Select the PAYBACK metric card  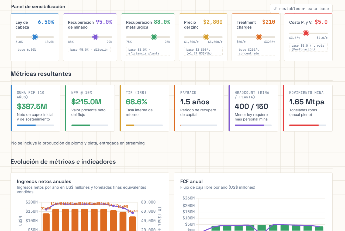(199, 108)
